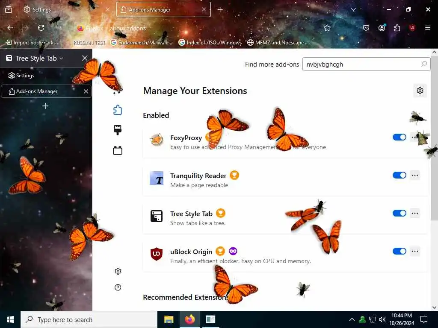Open the Firefox account icon
This screenshot has width=438, height=328.
382,28
